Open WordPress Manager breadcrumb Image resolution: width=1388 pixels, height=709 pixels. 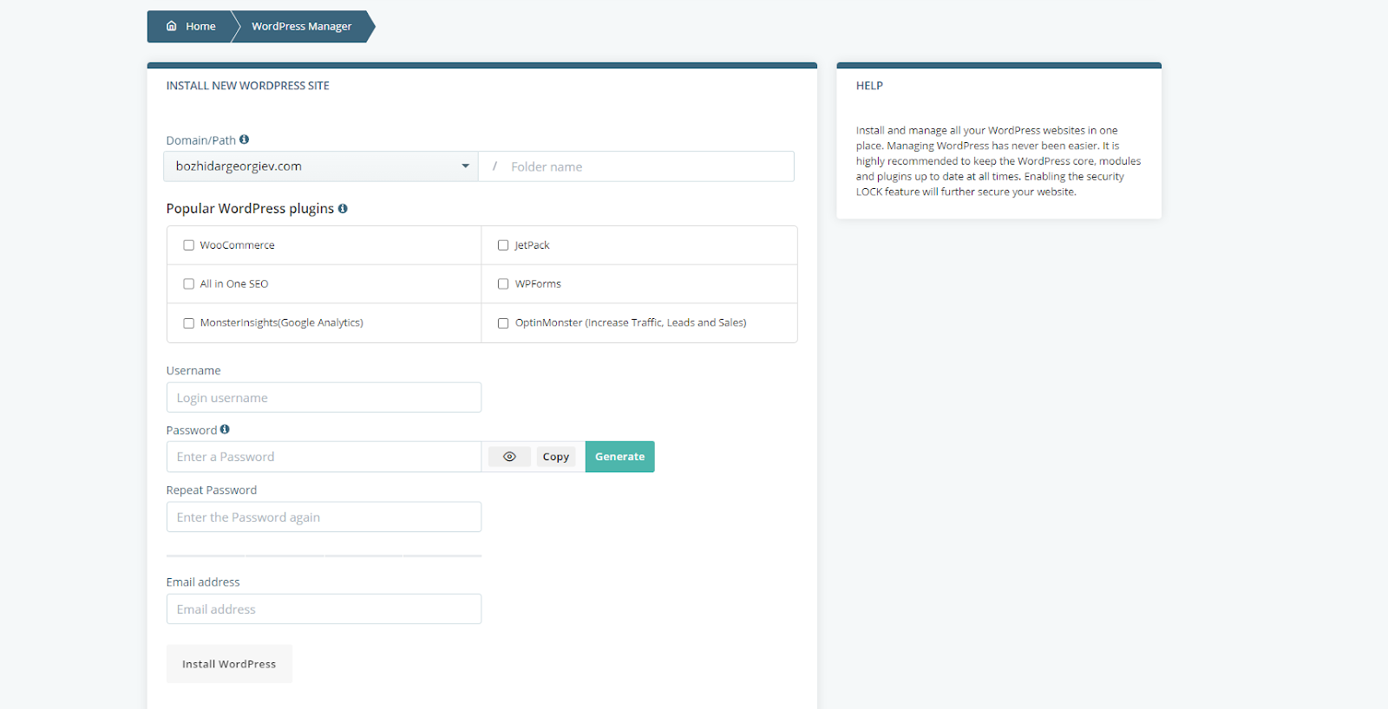pos(302,26)
